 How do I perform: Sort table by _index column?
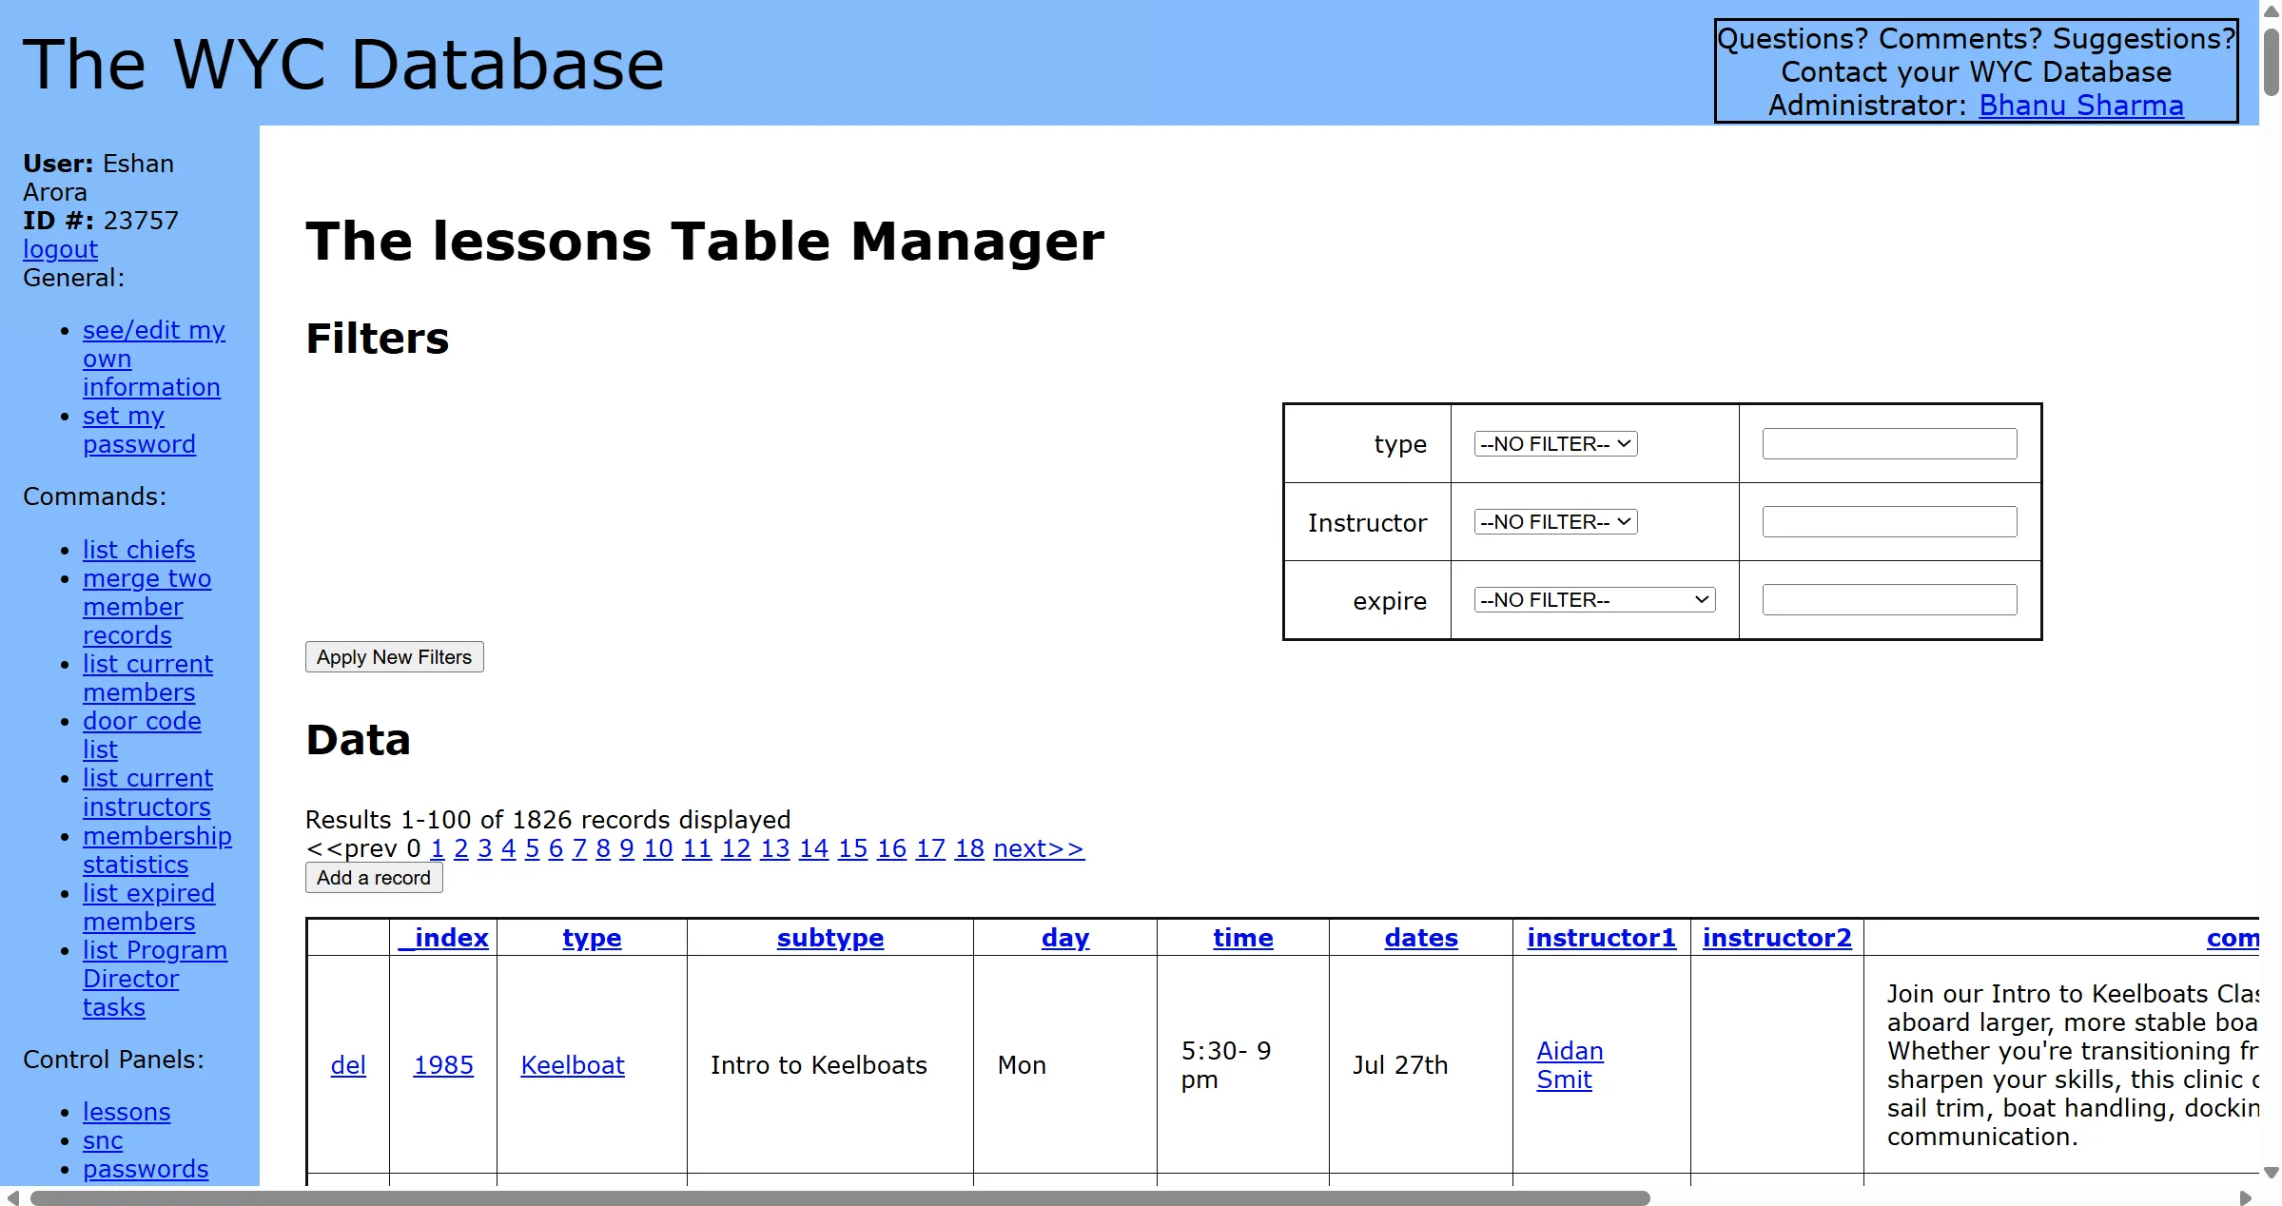[443, 938]
